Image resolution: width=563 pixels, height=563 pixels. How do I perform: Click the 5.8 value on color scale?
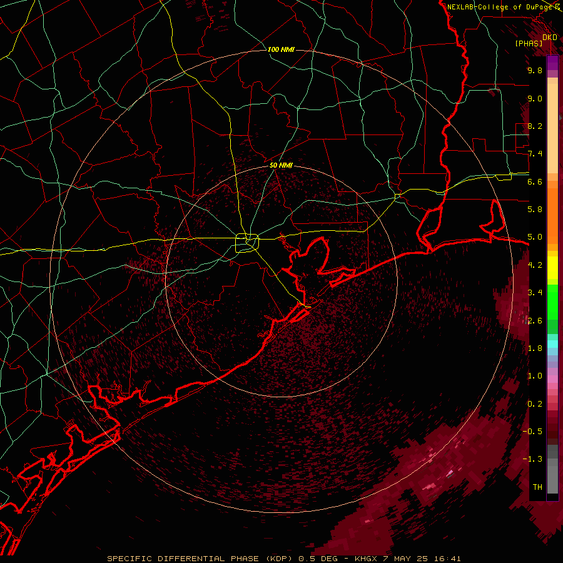[x=535, y=210]
